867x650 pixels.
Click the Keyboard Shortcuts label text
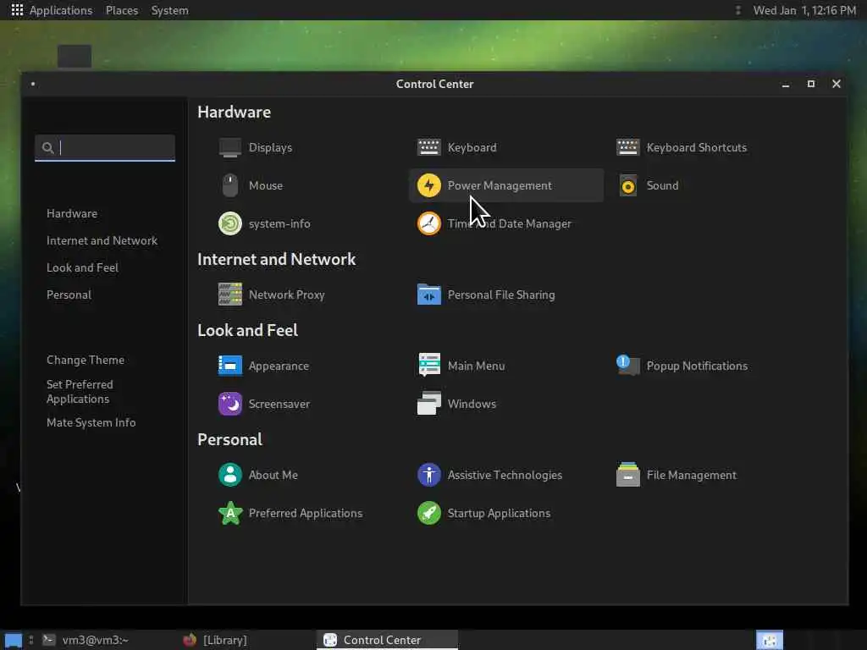[x=697, y=147]
